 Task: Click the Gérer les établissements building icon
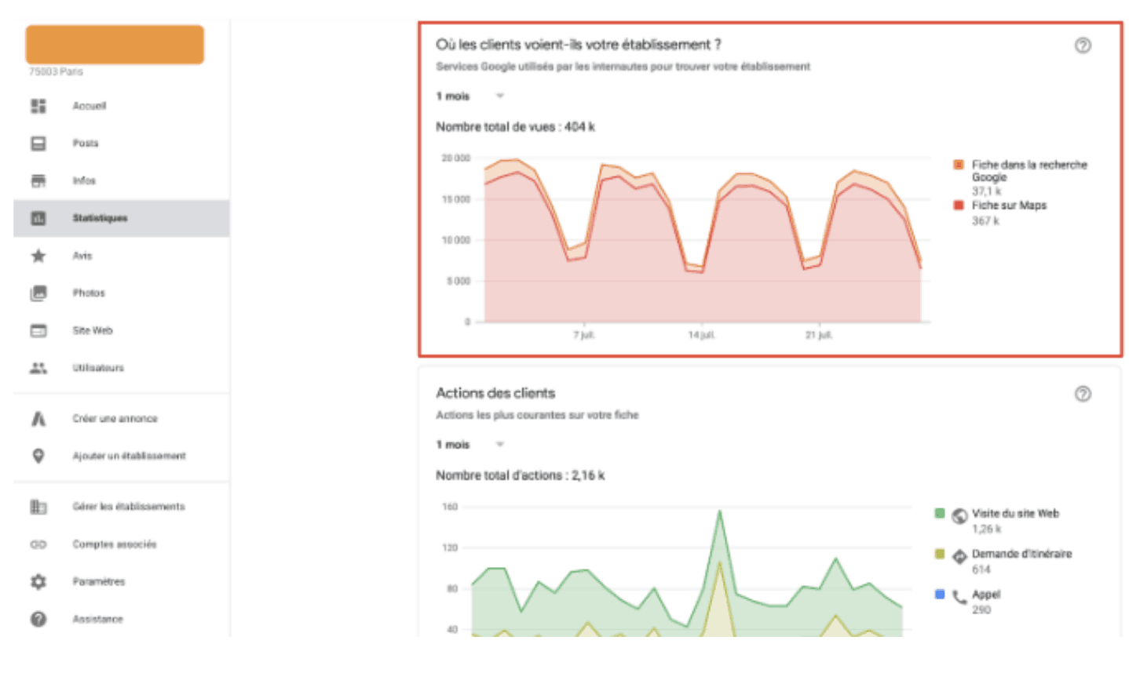(38, 507)
